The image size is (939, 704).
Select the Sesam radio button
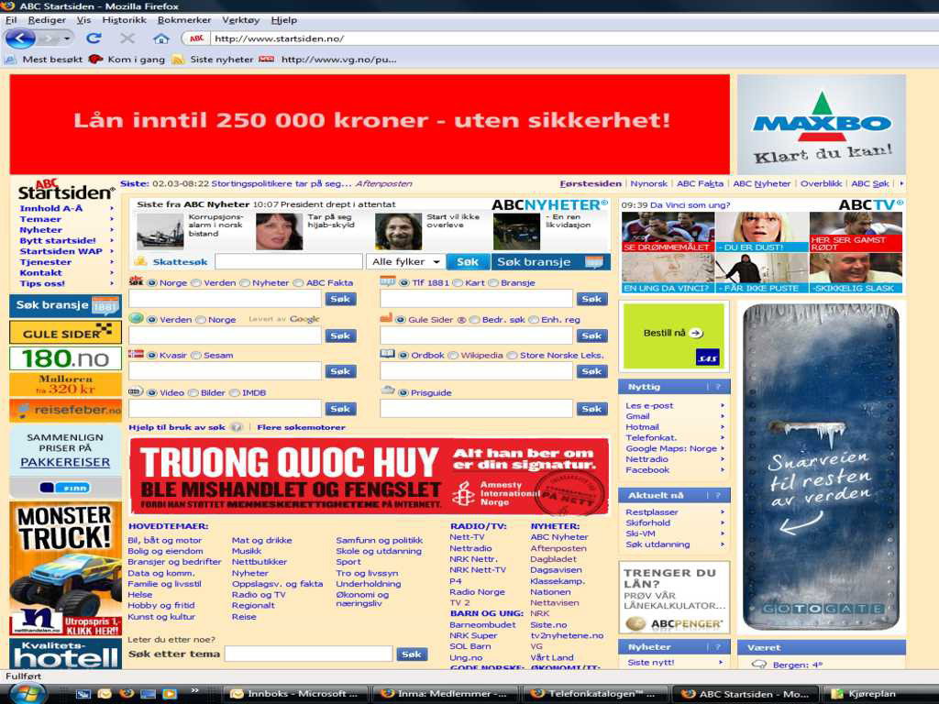(x=196, y=355)
